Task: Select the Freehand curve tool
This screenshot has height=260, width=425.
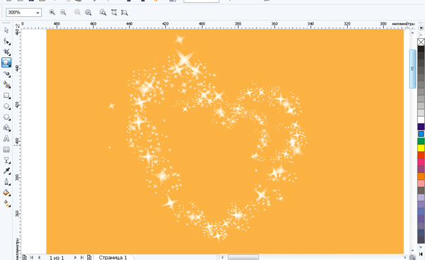Action: (x=6, y=74)
